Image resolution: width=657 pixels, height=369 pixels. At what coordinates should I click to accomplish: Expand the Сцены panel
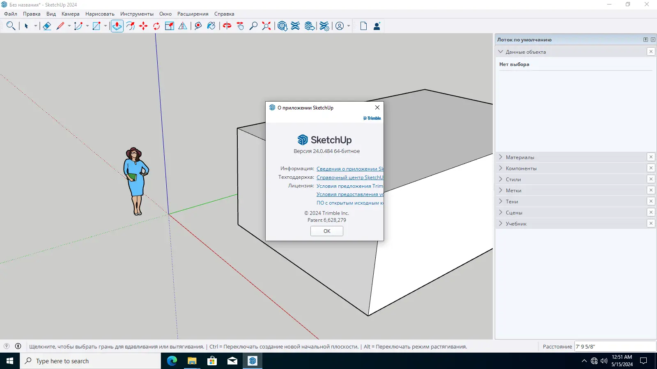[x=501, y=212]
